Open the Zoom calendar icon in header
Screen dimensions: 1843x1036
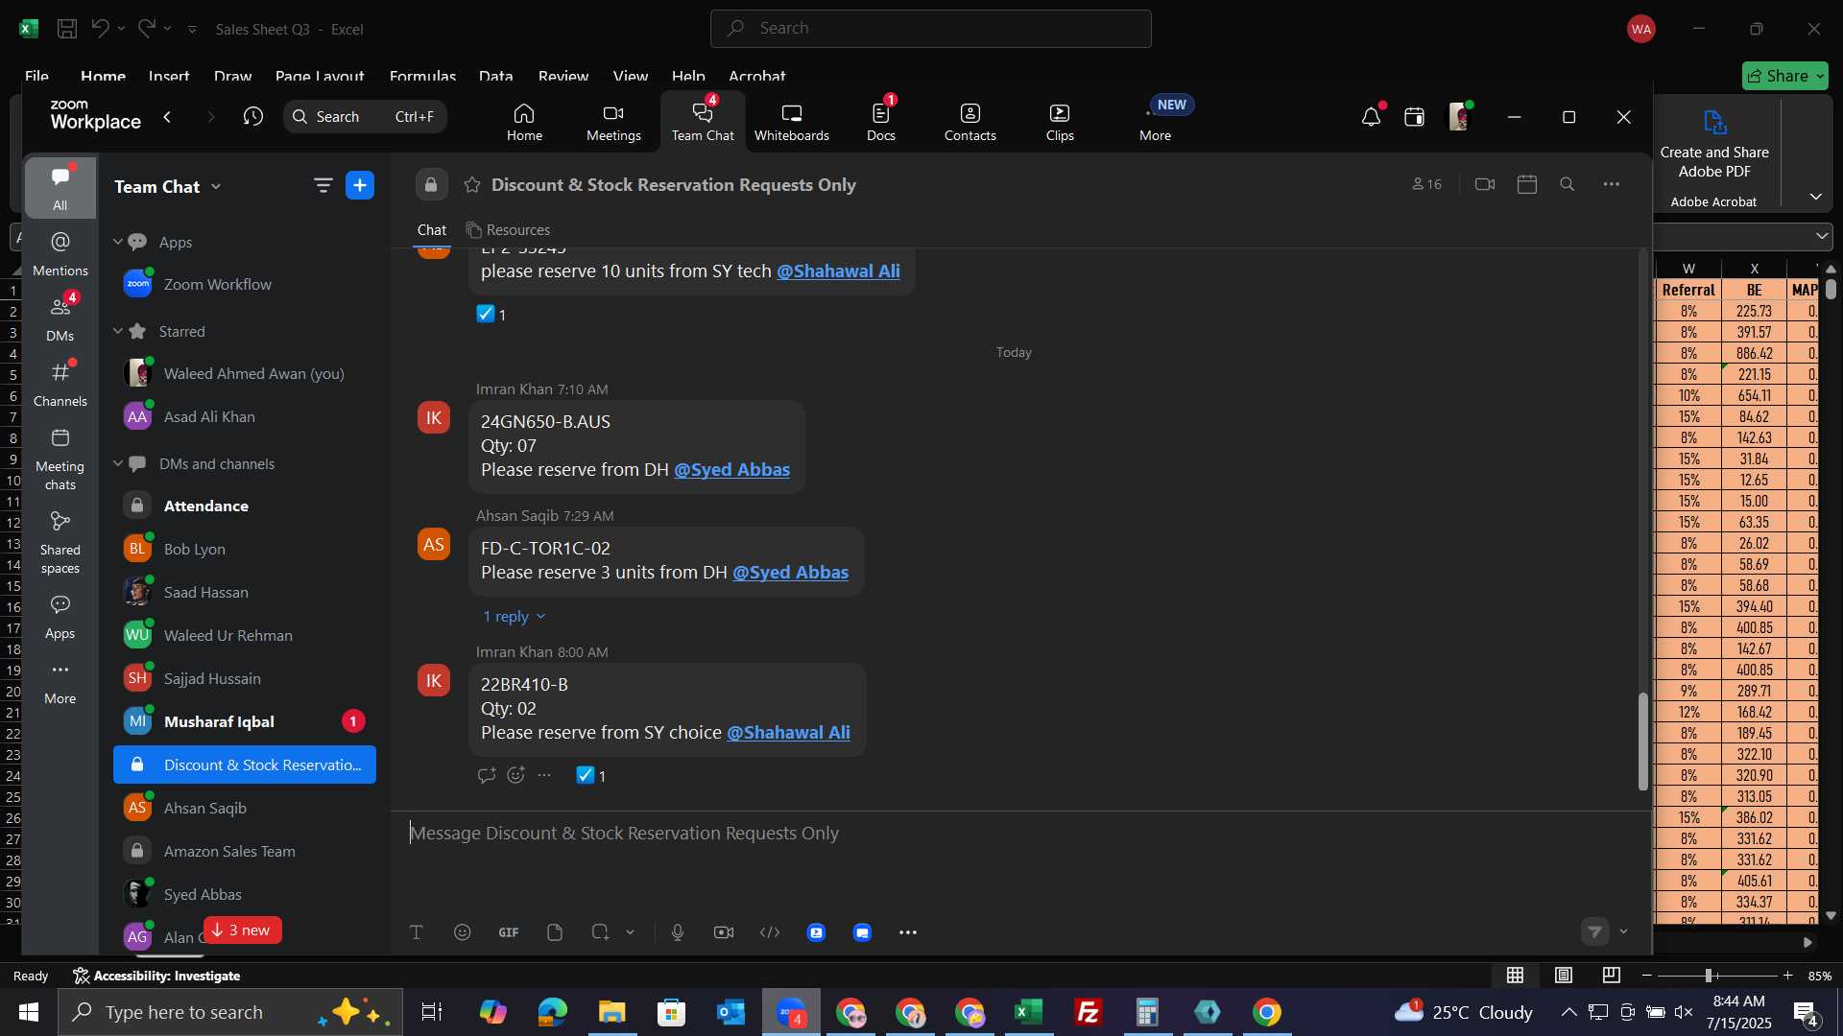point(1414,117)
